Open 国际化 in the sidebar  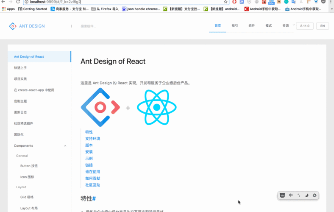tap(39, 134)
